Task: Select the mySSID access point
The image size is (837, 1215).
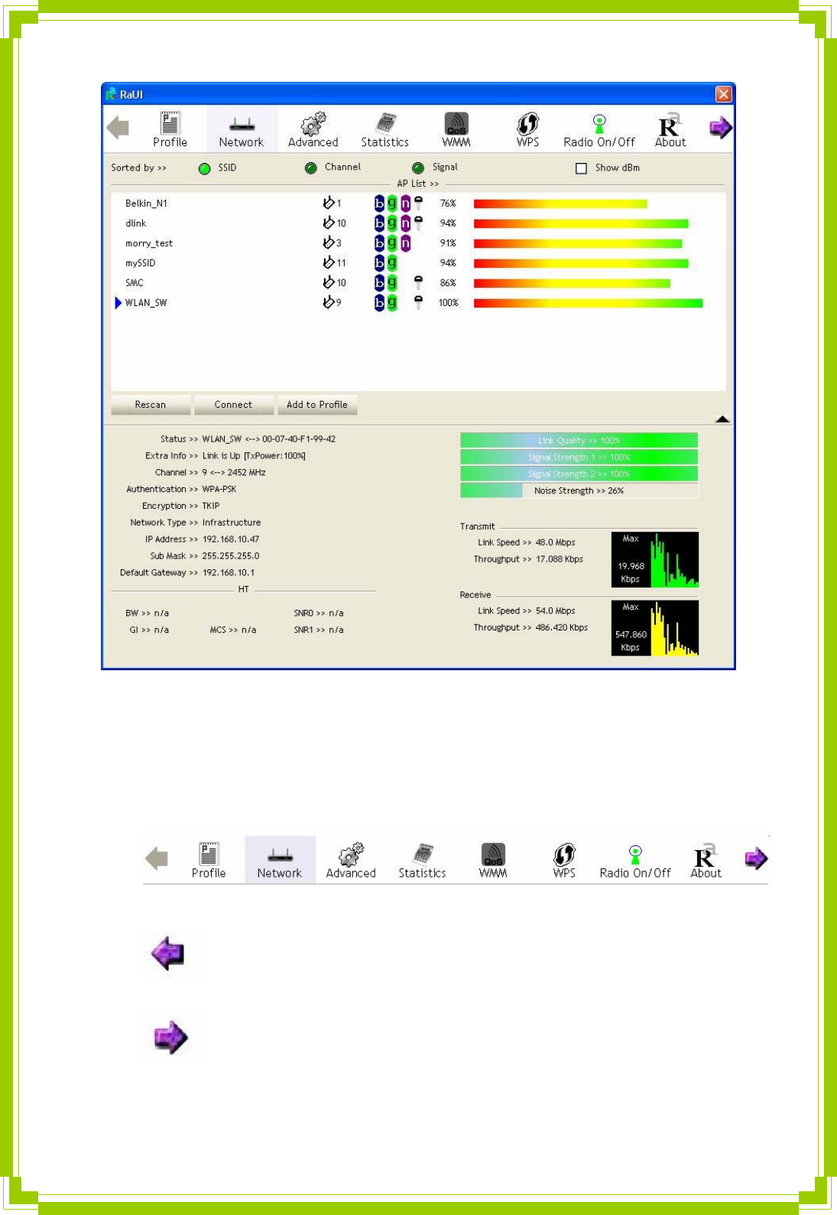Action: (x=418, y=262)
